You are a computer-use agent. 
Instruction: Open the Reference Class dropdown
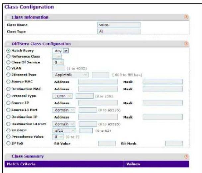(x=57, y=56)
